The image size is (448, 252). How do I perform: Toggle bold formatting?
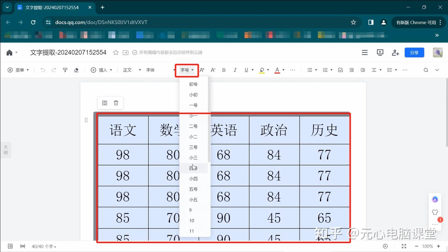[224, 70]
